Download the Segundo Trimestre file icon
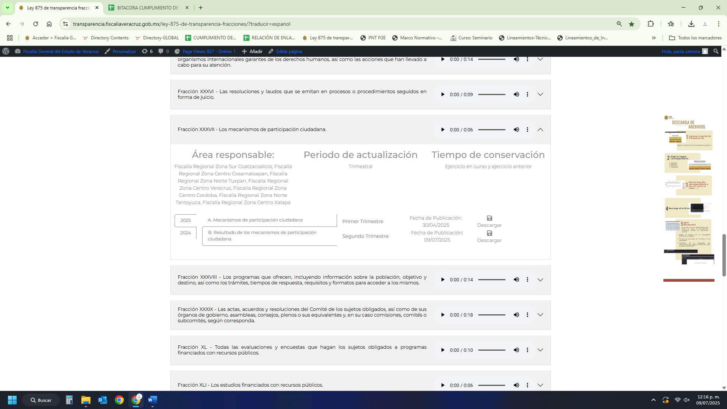The width and height of the screenshot is (727, 409). click(489, 233)
